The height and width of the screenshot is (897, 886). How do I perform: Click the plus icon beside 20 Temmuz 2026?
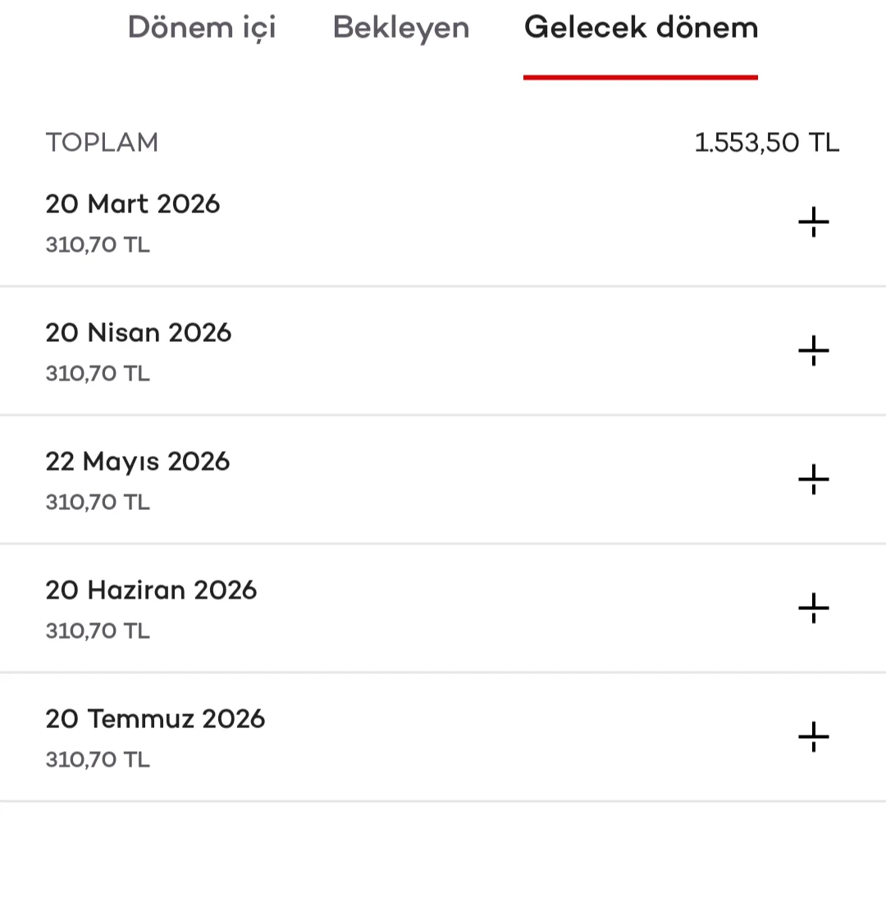[813, 737]
